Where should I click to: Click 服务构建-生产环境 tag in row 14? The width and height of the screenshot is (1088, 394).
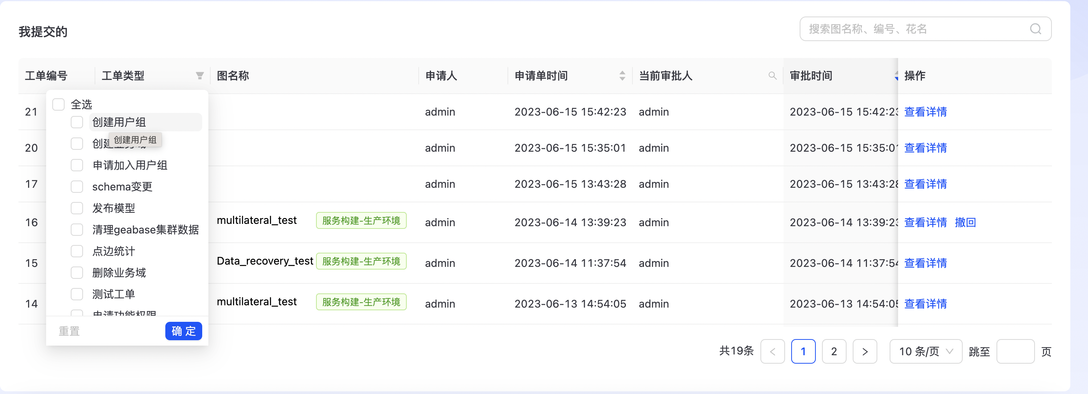[x=361, y=301]
